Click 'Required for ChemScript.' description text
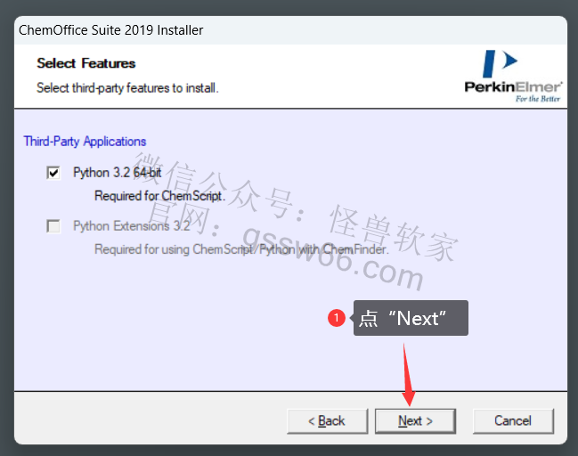Image resolution: width=578 pixels, height=456 pixels. click(159, 196)
